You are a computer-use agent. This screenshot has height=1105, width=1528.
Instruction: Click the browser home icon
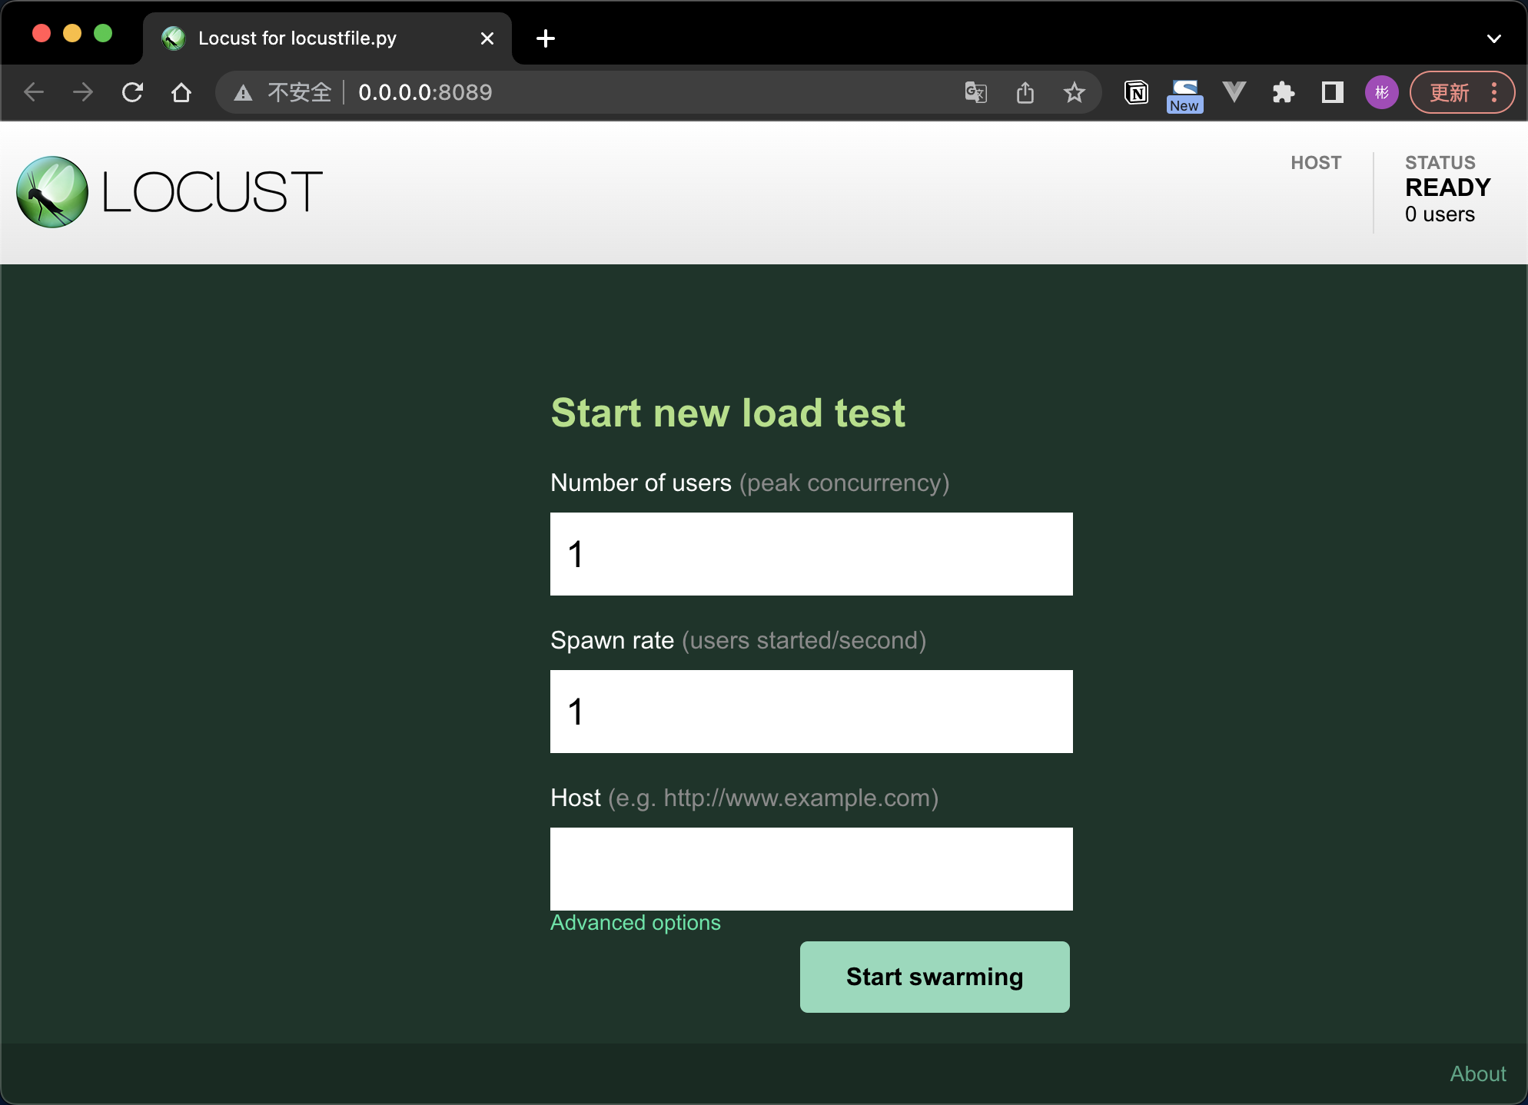181,92
